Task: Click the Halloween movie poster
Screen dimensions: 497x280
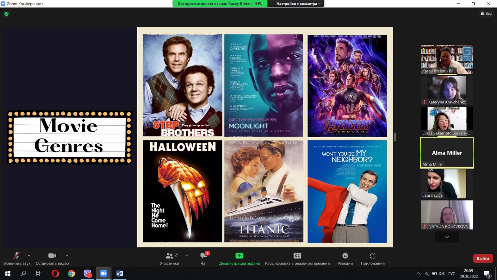Action: coord(183,191)
